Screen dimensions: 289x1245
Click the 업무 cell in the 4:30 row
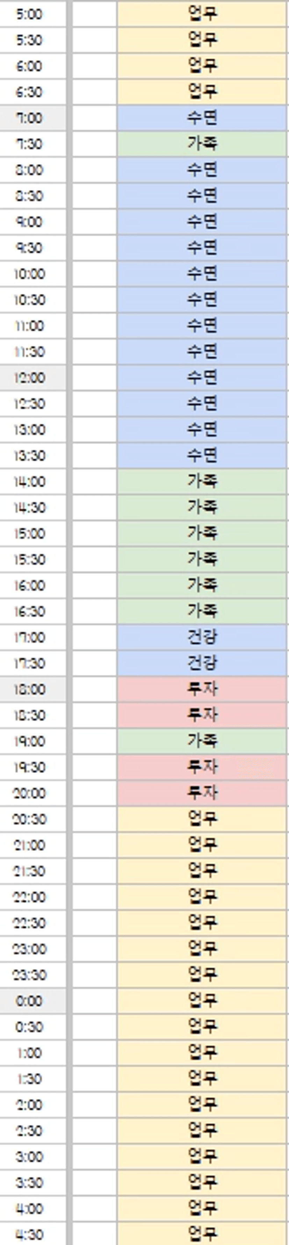pyautogui.click(x=202, y=1234)
